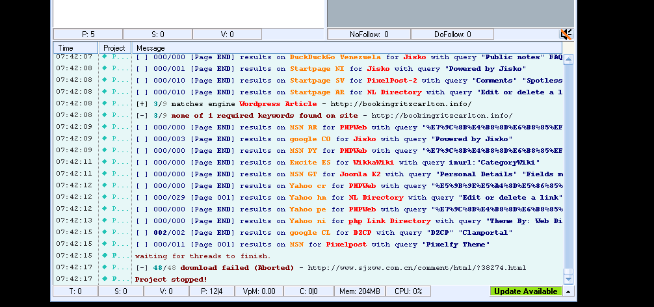
Task: Select the 'matches engine Wordpress Article' log entry
Action: [x=304, y=104]
